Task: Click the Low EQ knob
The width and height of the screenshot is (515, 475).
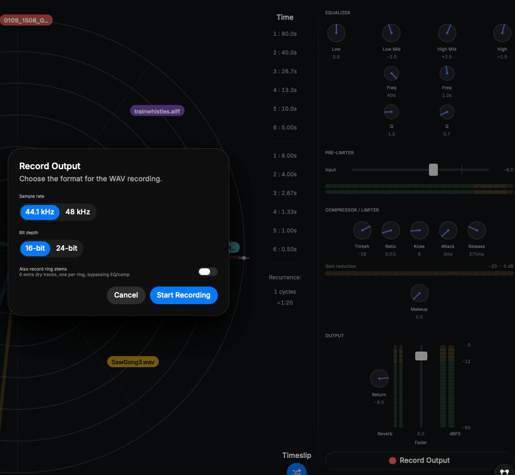Action: click(336, 33)
